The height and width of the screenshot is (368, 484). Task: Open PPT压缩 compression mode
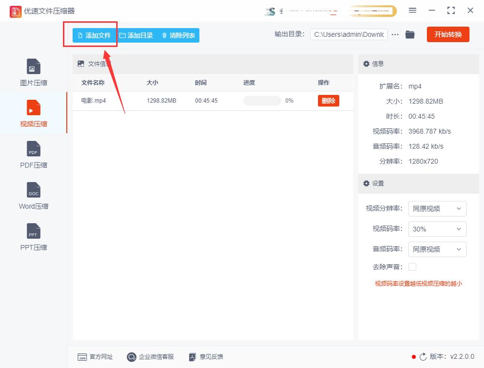pyautogui.click(x=33, y=236)
